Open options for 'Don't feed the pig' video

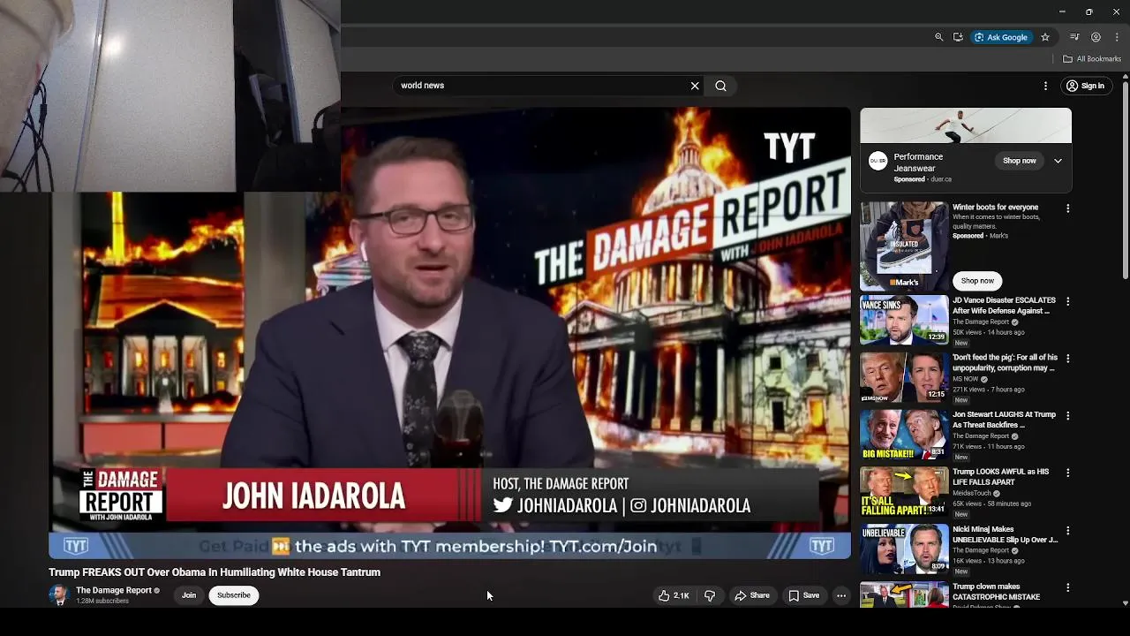point(1067,359)
